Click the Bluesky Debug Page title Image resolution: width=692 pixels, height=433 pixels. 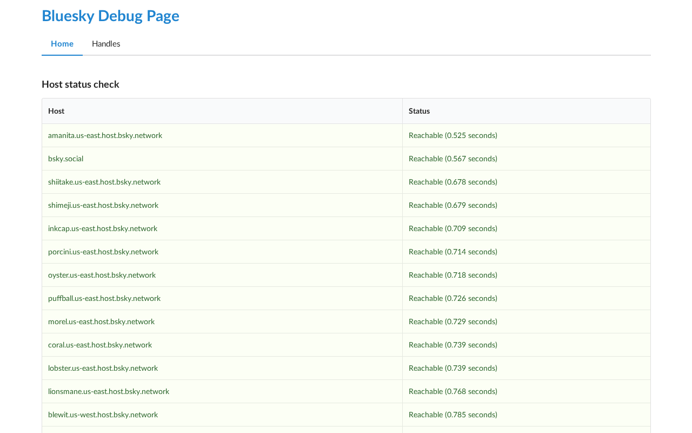point(110,16)
